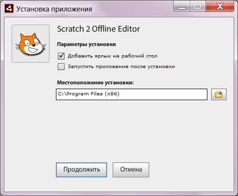Click the browse folder icon for install location
This screenshot has width=238, height=196.
(219, 94)
